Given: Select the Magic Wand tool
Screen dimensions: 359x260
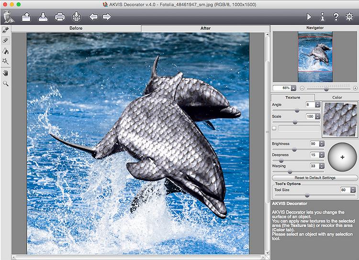Looking at the screenshot, I should pos(6,61).
